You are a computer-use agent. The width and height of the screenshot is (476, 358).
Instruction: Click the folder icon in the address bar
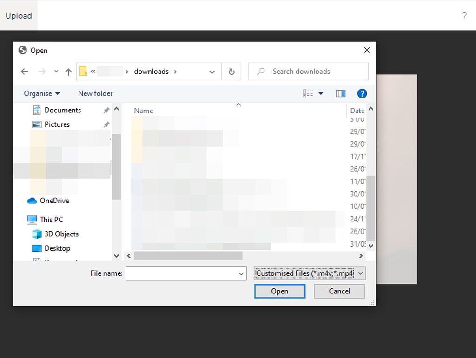pos(83,72)
